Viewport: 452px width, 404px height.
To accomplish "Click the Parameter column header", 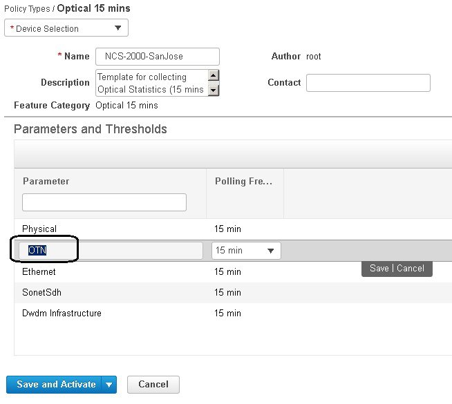I will pyautogui.click(x=46, y=181).
